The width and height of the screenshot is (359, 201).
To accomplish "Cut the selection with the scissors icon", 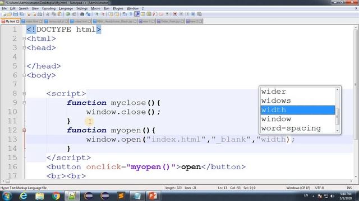I will [48, 14].
